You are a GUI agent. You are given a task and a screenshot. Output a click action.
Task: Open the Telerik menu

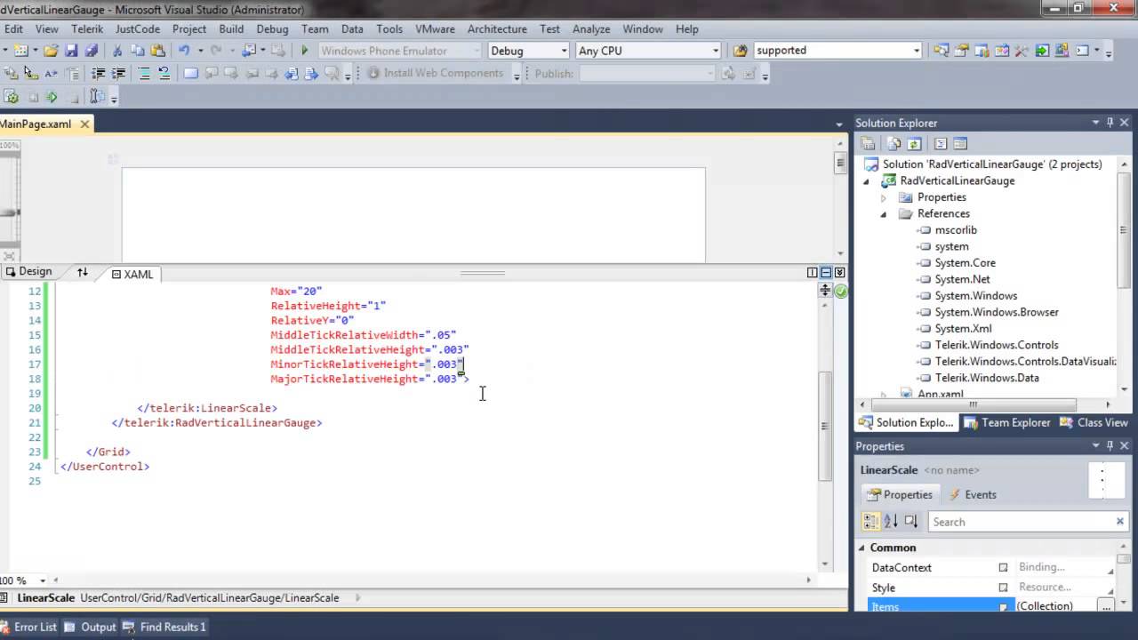click(87, 28)
